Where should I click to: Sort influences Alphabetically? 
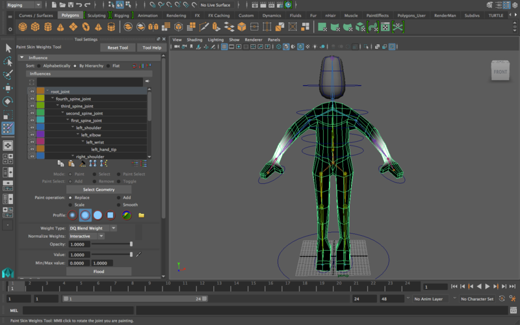[39, 66]
